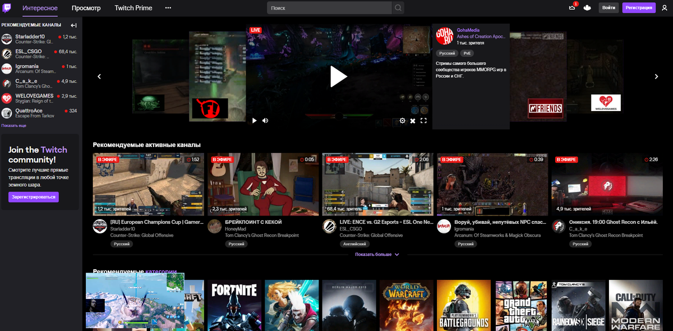
Task: Click Зарегистрироваться in Join Twitch panel
Action: [34, 197]
